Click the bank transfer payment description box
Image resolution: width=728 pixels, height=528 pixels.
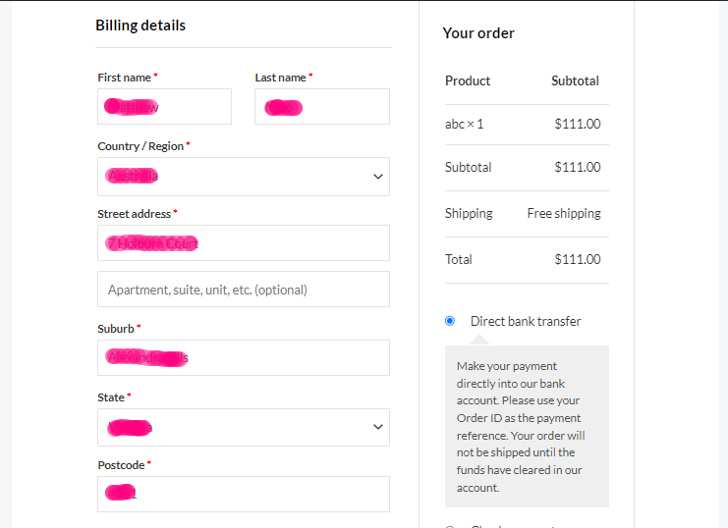(x=527, y=426)
